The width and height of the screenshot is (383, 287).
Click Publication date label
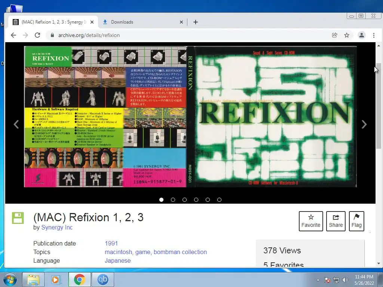pos(55,243)
